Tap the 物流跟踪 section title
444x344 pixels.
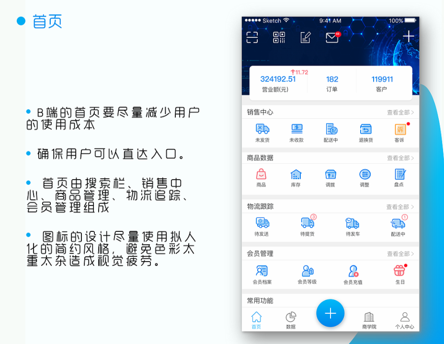tap(260, 206)
